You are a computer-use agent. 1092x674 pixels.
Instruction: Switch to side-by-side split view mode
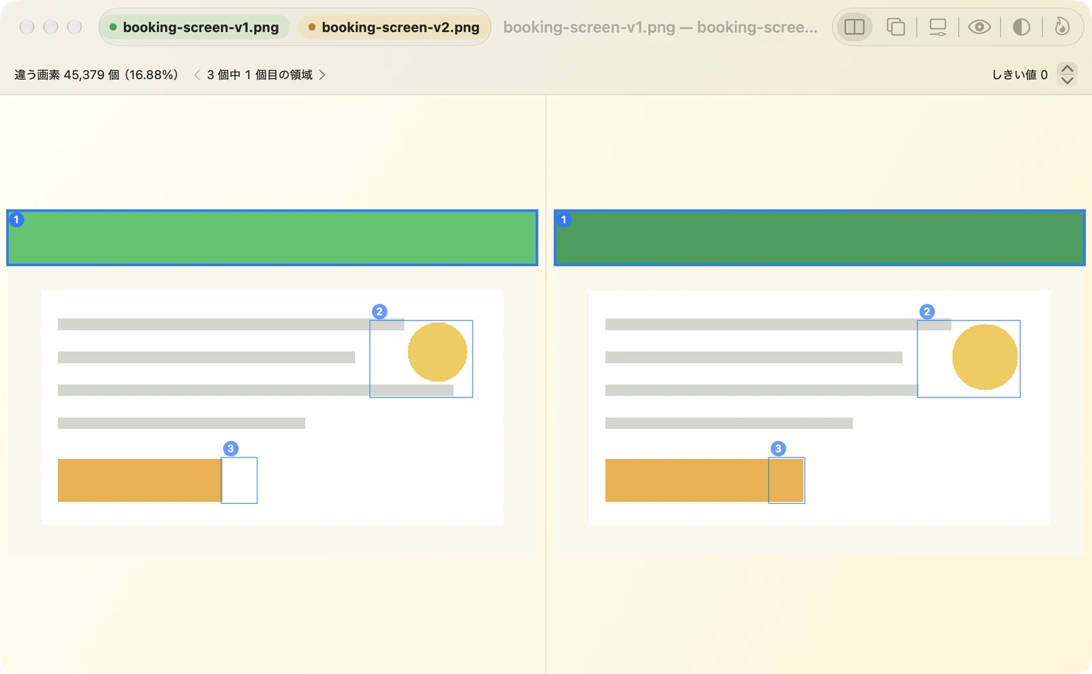[854, 27]
